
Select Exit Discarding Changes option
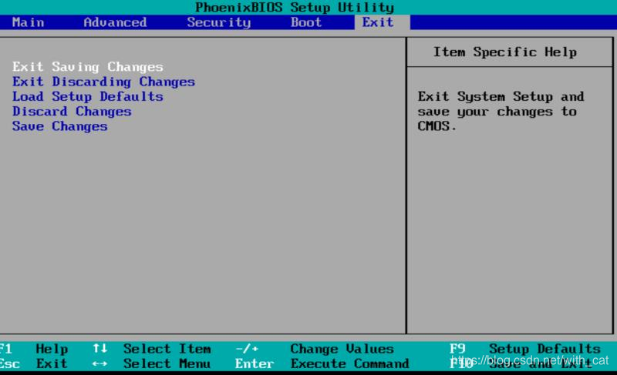103,82
